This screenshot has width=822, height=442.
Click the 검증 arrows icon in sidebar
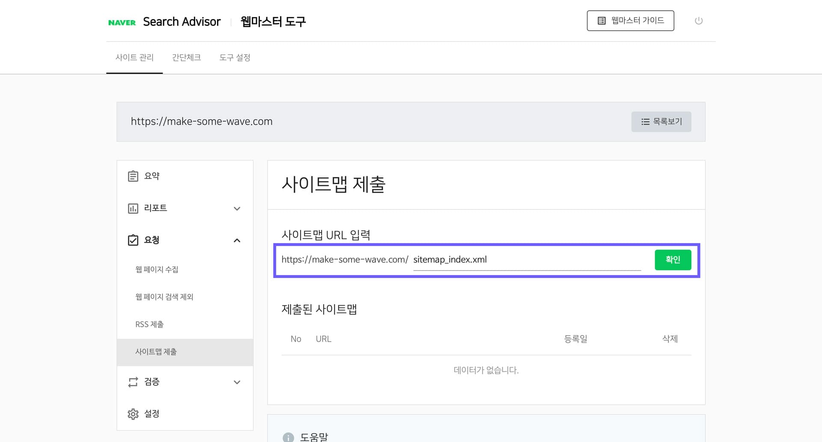pyautogui.click(x=133, y=382)
